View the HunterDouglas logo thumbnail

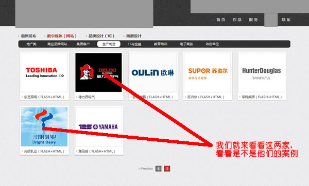coord(262,72)
